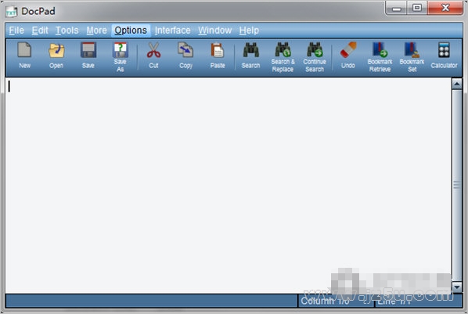Screen dimensions: 468x314
Task: Click the Column indicator in status bar
Action: coord(336,301)
